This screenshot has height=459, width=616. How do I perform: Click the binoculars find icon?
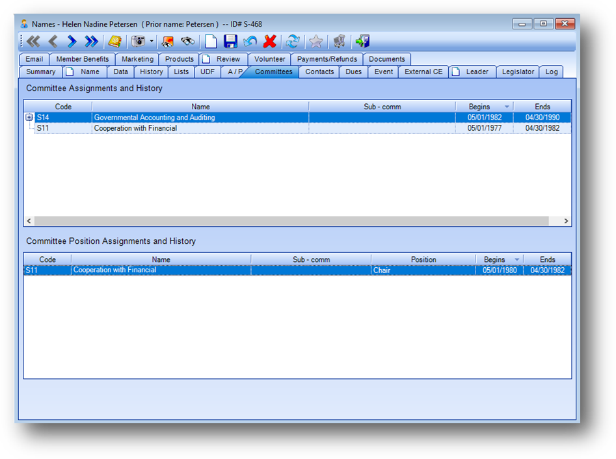point(188,41)
